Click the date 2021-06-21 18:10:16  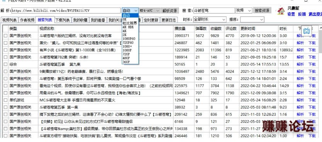258,50
